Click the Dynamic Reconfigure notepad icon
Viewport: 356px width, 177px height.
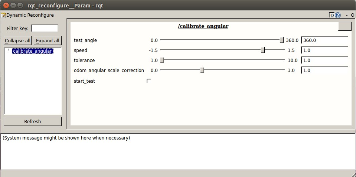[3, 15]
